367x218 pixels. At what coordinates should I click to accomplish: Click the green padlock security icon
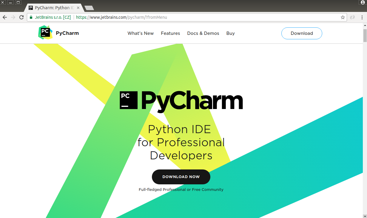[31, 17]
